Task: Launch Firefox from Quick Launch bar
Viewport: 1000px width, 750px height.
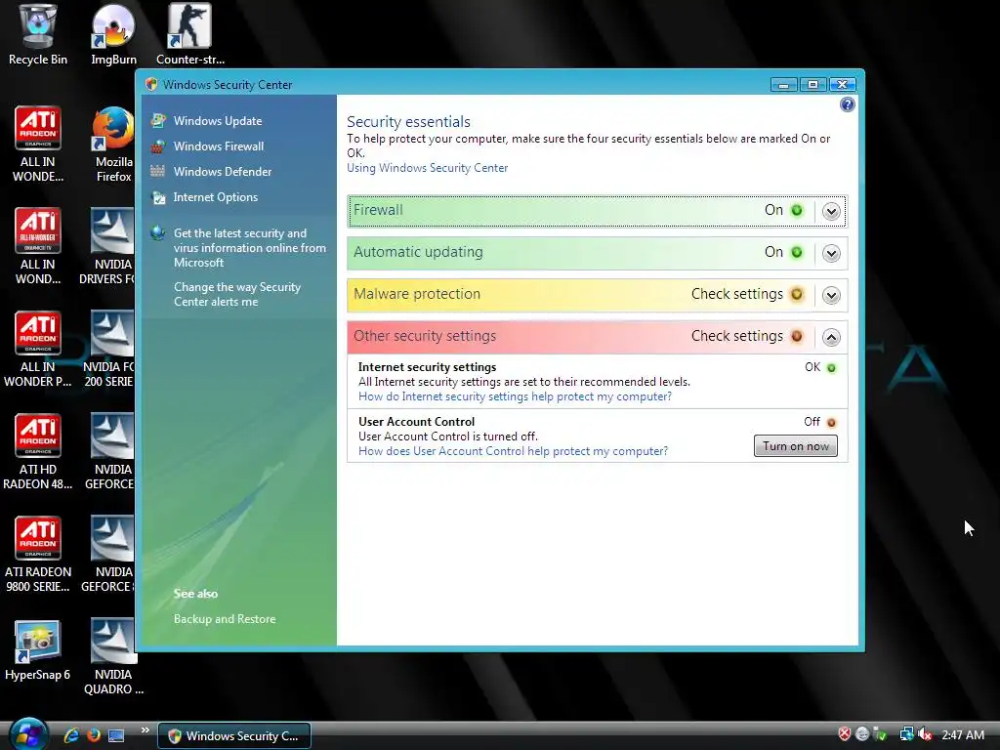Action: [x=94, y=735]
